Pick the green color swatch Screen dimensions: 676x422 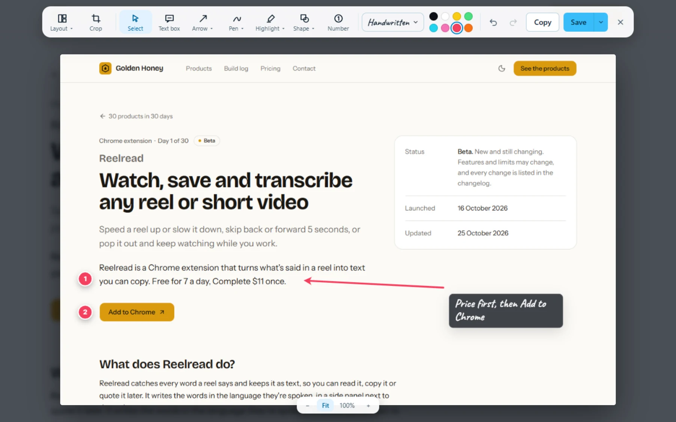click(468, 16)
